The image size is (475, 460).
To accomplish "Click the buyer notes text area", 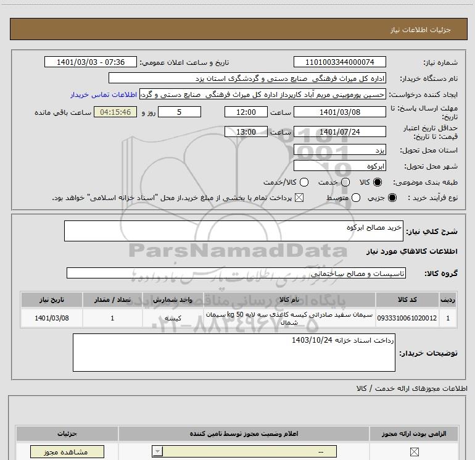I will tap(234, 353).
